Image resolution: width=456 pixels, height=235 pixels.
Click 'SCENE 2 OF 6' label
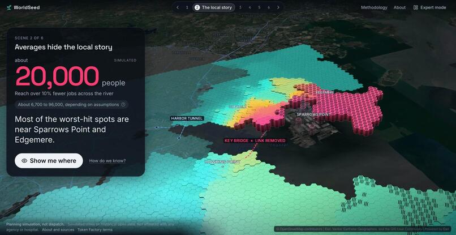point(29,38)
